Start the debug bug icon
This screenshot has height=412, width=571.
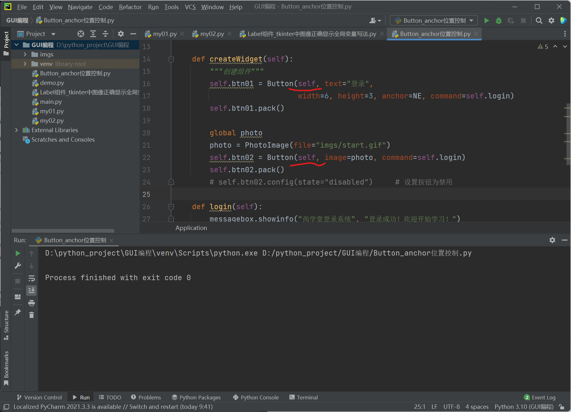click(x=499, y=21)
